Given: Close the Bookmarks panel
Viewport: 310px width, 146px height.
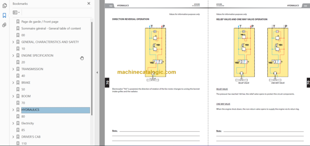Looking at the screenshot, I should coord(89,3).
